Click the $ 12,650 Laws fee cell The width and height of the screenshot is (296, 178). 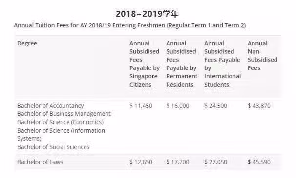tap(141, 162)
